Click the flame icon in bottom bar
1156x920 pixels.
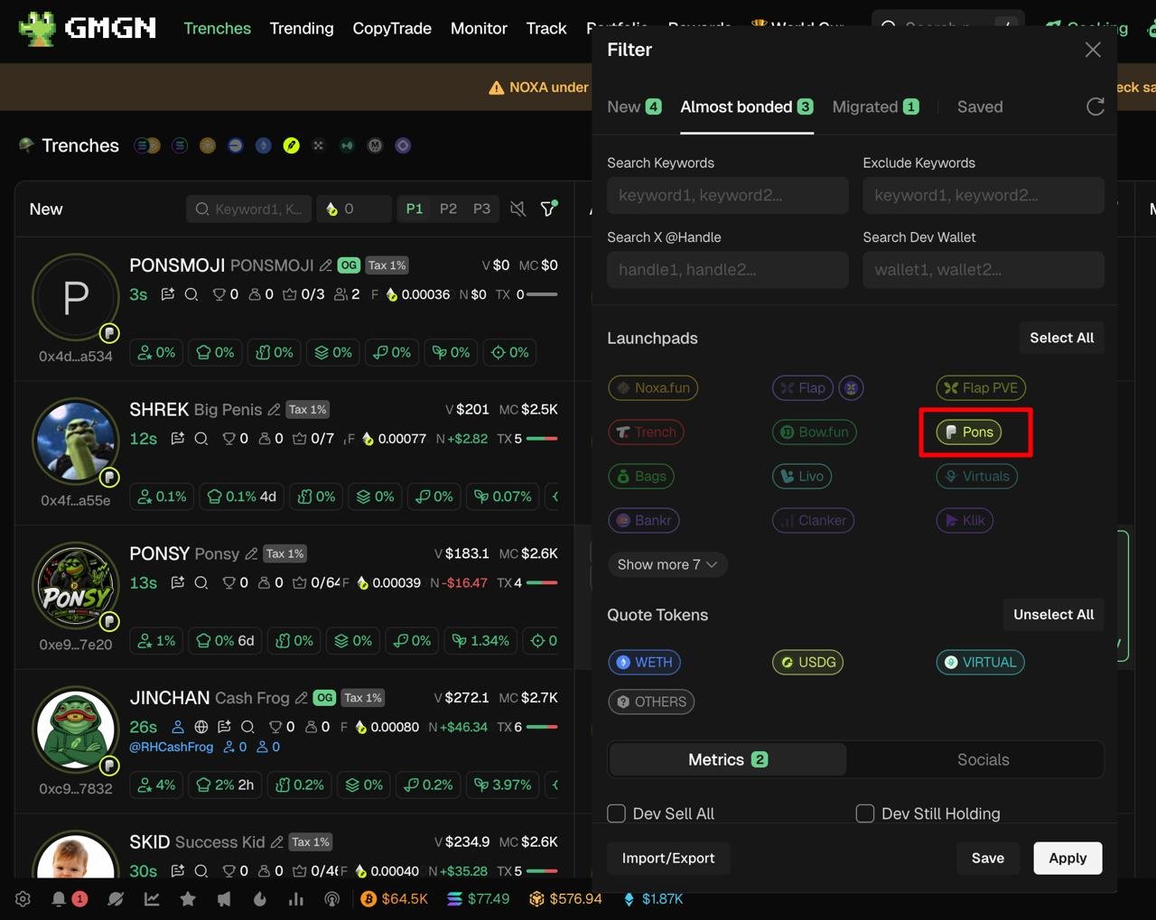(x=260, y=899)
